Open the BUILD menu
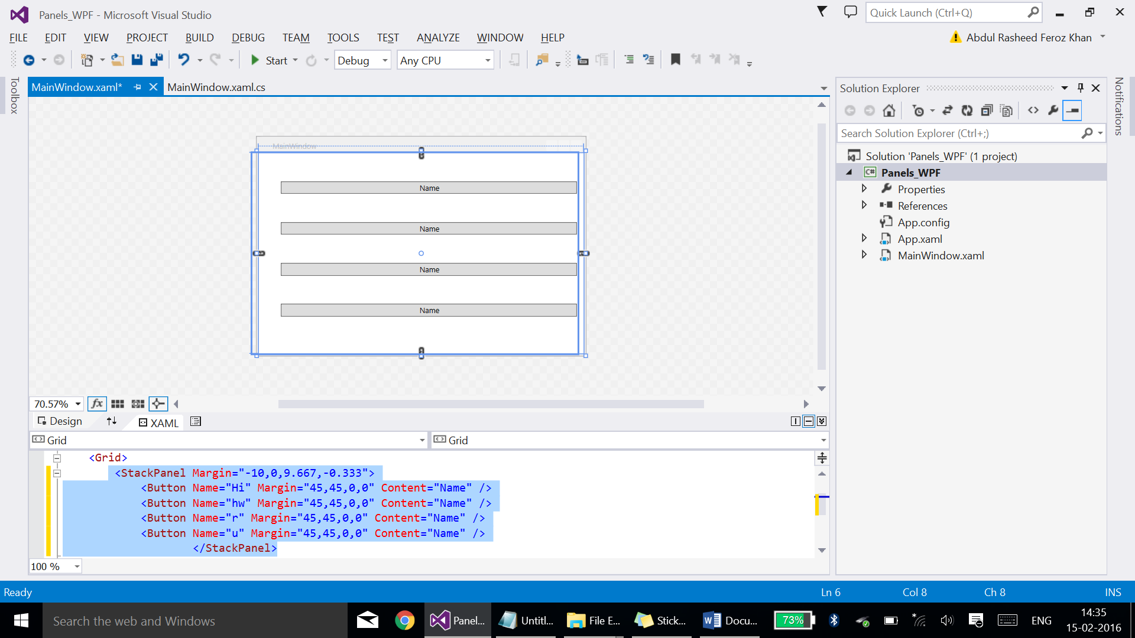Image resolution: width=1135 pixels, height=638 pixels. click(x=199, y=37)
